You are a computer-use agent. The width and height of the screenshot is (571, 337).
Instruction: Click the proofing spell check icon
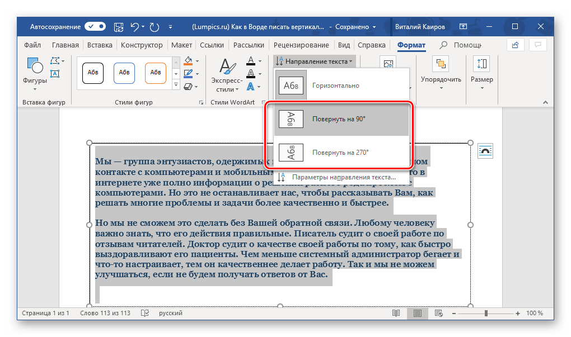click(145, 313)
